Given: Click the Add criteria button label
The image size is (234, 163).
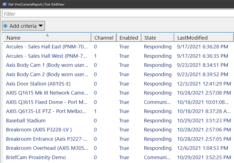Looking at the screenshot, I should [23, 26].
